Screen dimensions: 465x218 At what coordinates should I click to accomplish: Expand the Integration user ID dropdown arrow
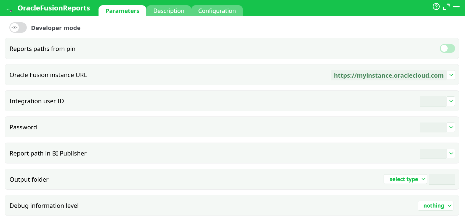[451, 101]
